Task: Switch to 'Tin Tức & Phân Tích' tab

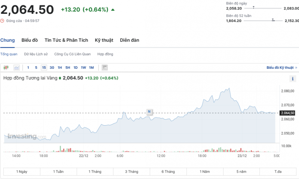Action: pyautogui.click(x=66, y=40)
